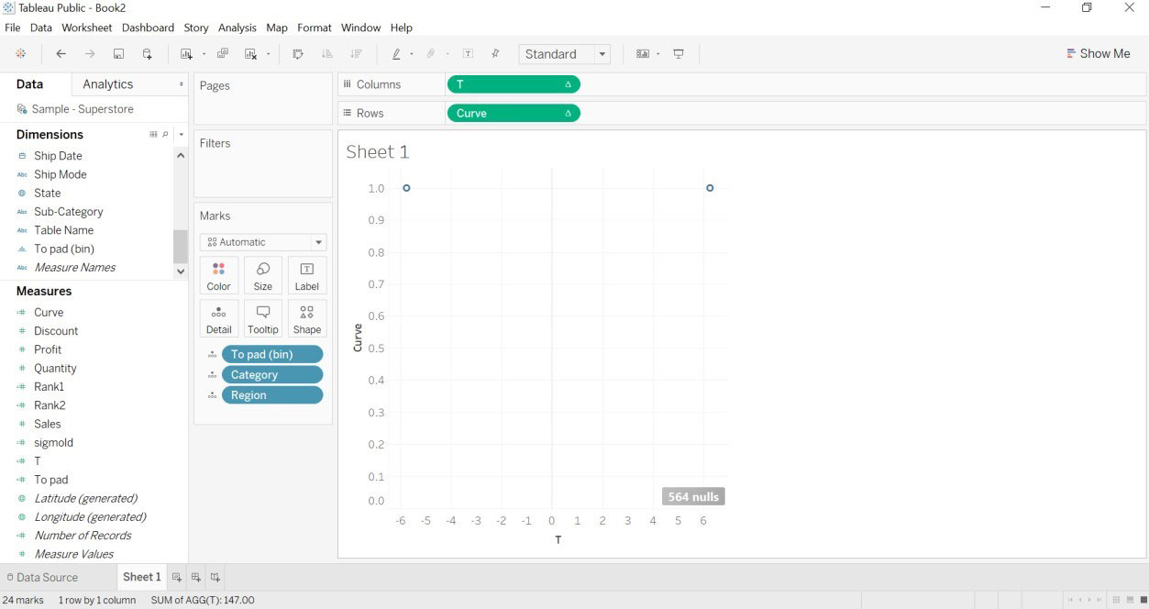Image resolution: width=1149 pixels, height=609 pixels.
Task: Open the Analytics tab options arrow
Action: (x=181, y=84)
